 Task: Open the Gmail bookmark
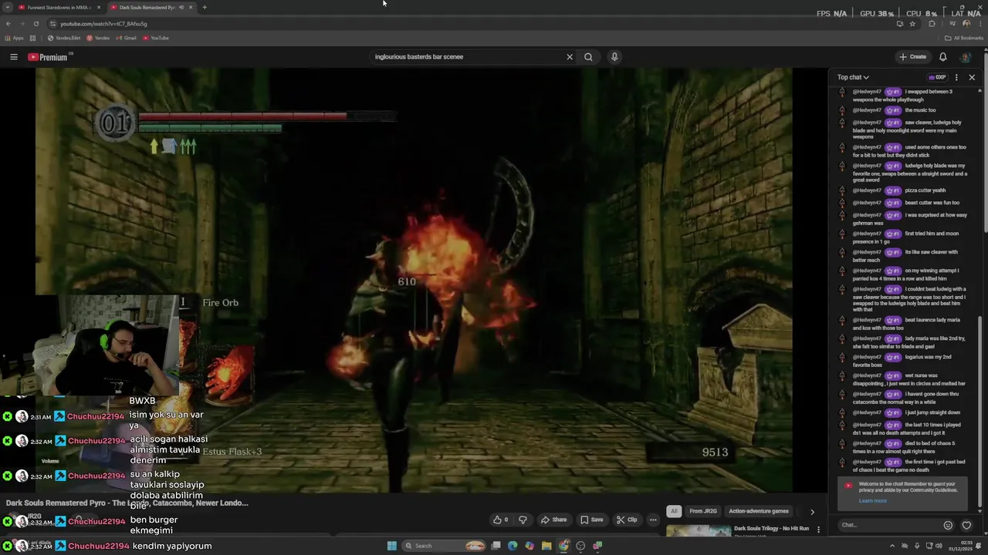point(126,38)
